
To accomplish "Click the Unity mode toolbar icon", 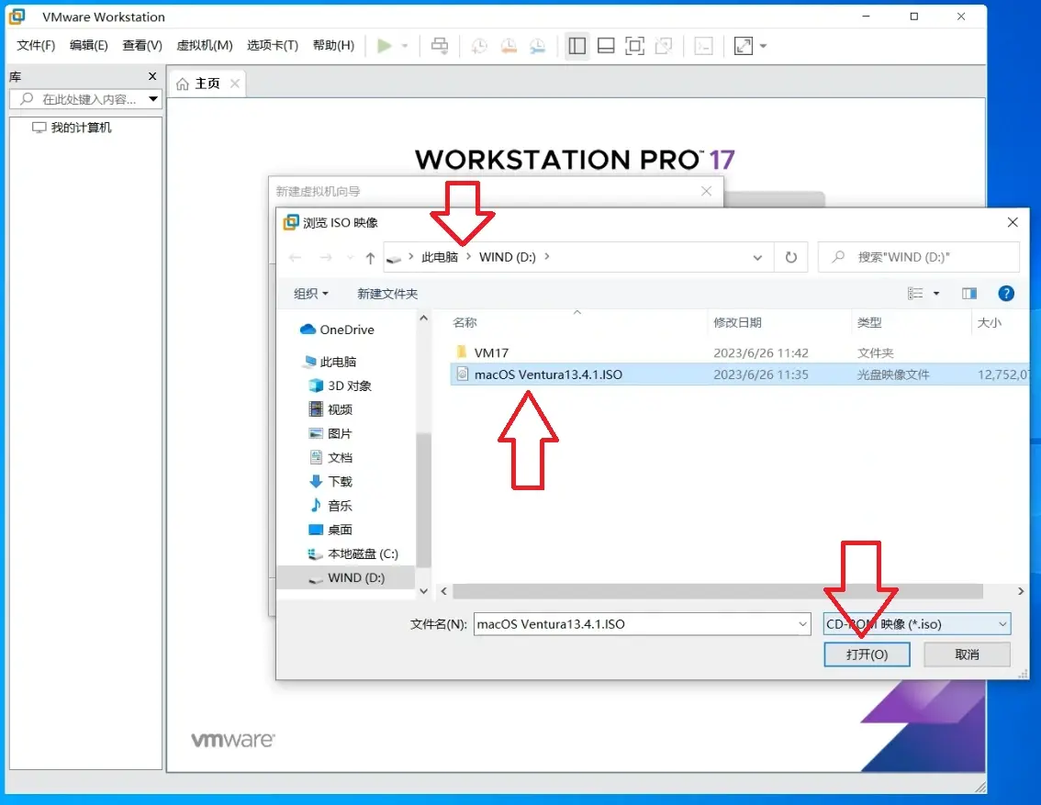I will tap(663, 46).
